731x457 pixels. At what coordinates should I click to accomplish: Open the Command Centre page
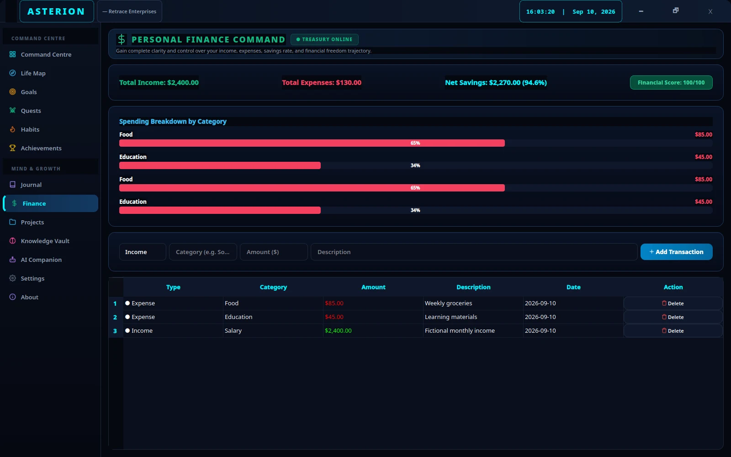[50, 54]
